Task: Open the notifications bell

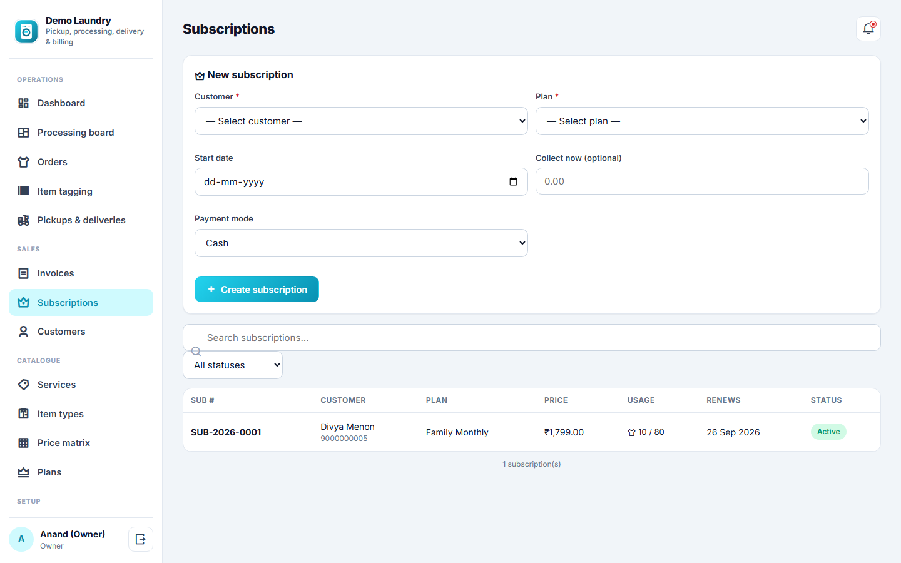Action: coord(868,29)
